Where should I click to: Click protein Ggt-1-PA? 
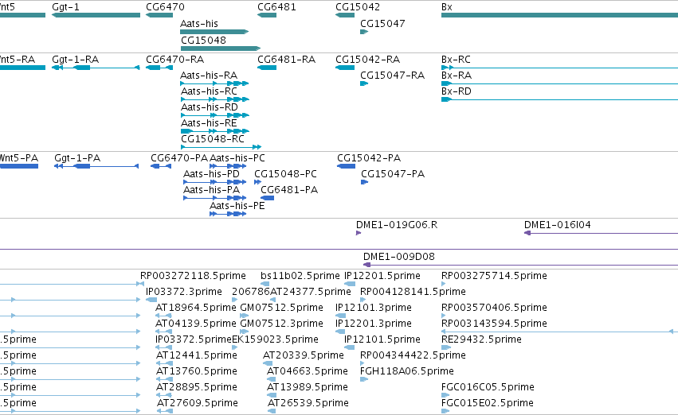pyautogui.click(x=77, y=158)
